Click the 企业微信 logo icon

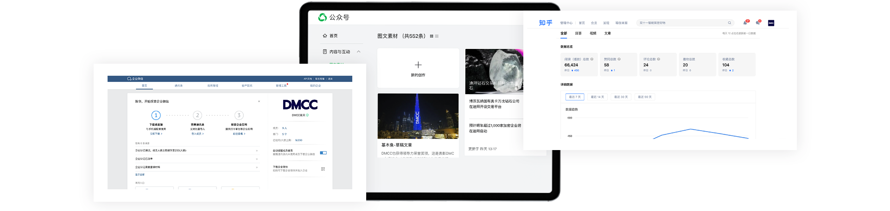click(129, 79)
